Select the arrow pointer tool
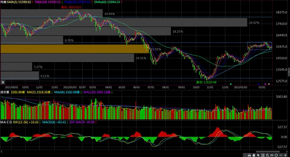This screenshot has height=157, width=290. point(258,155)
